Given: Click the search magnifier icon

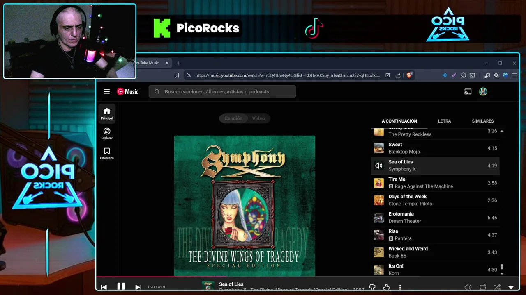Looking at the screenshot, I should click(x=157, y=92).
